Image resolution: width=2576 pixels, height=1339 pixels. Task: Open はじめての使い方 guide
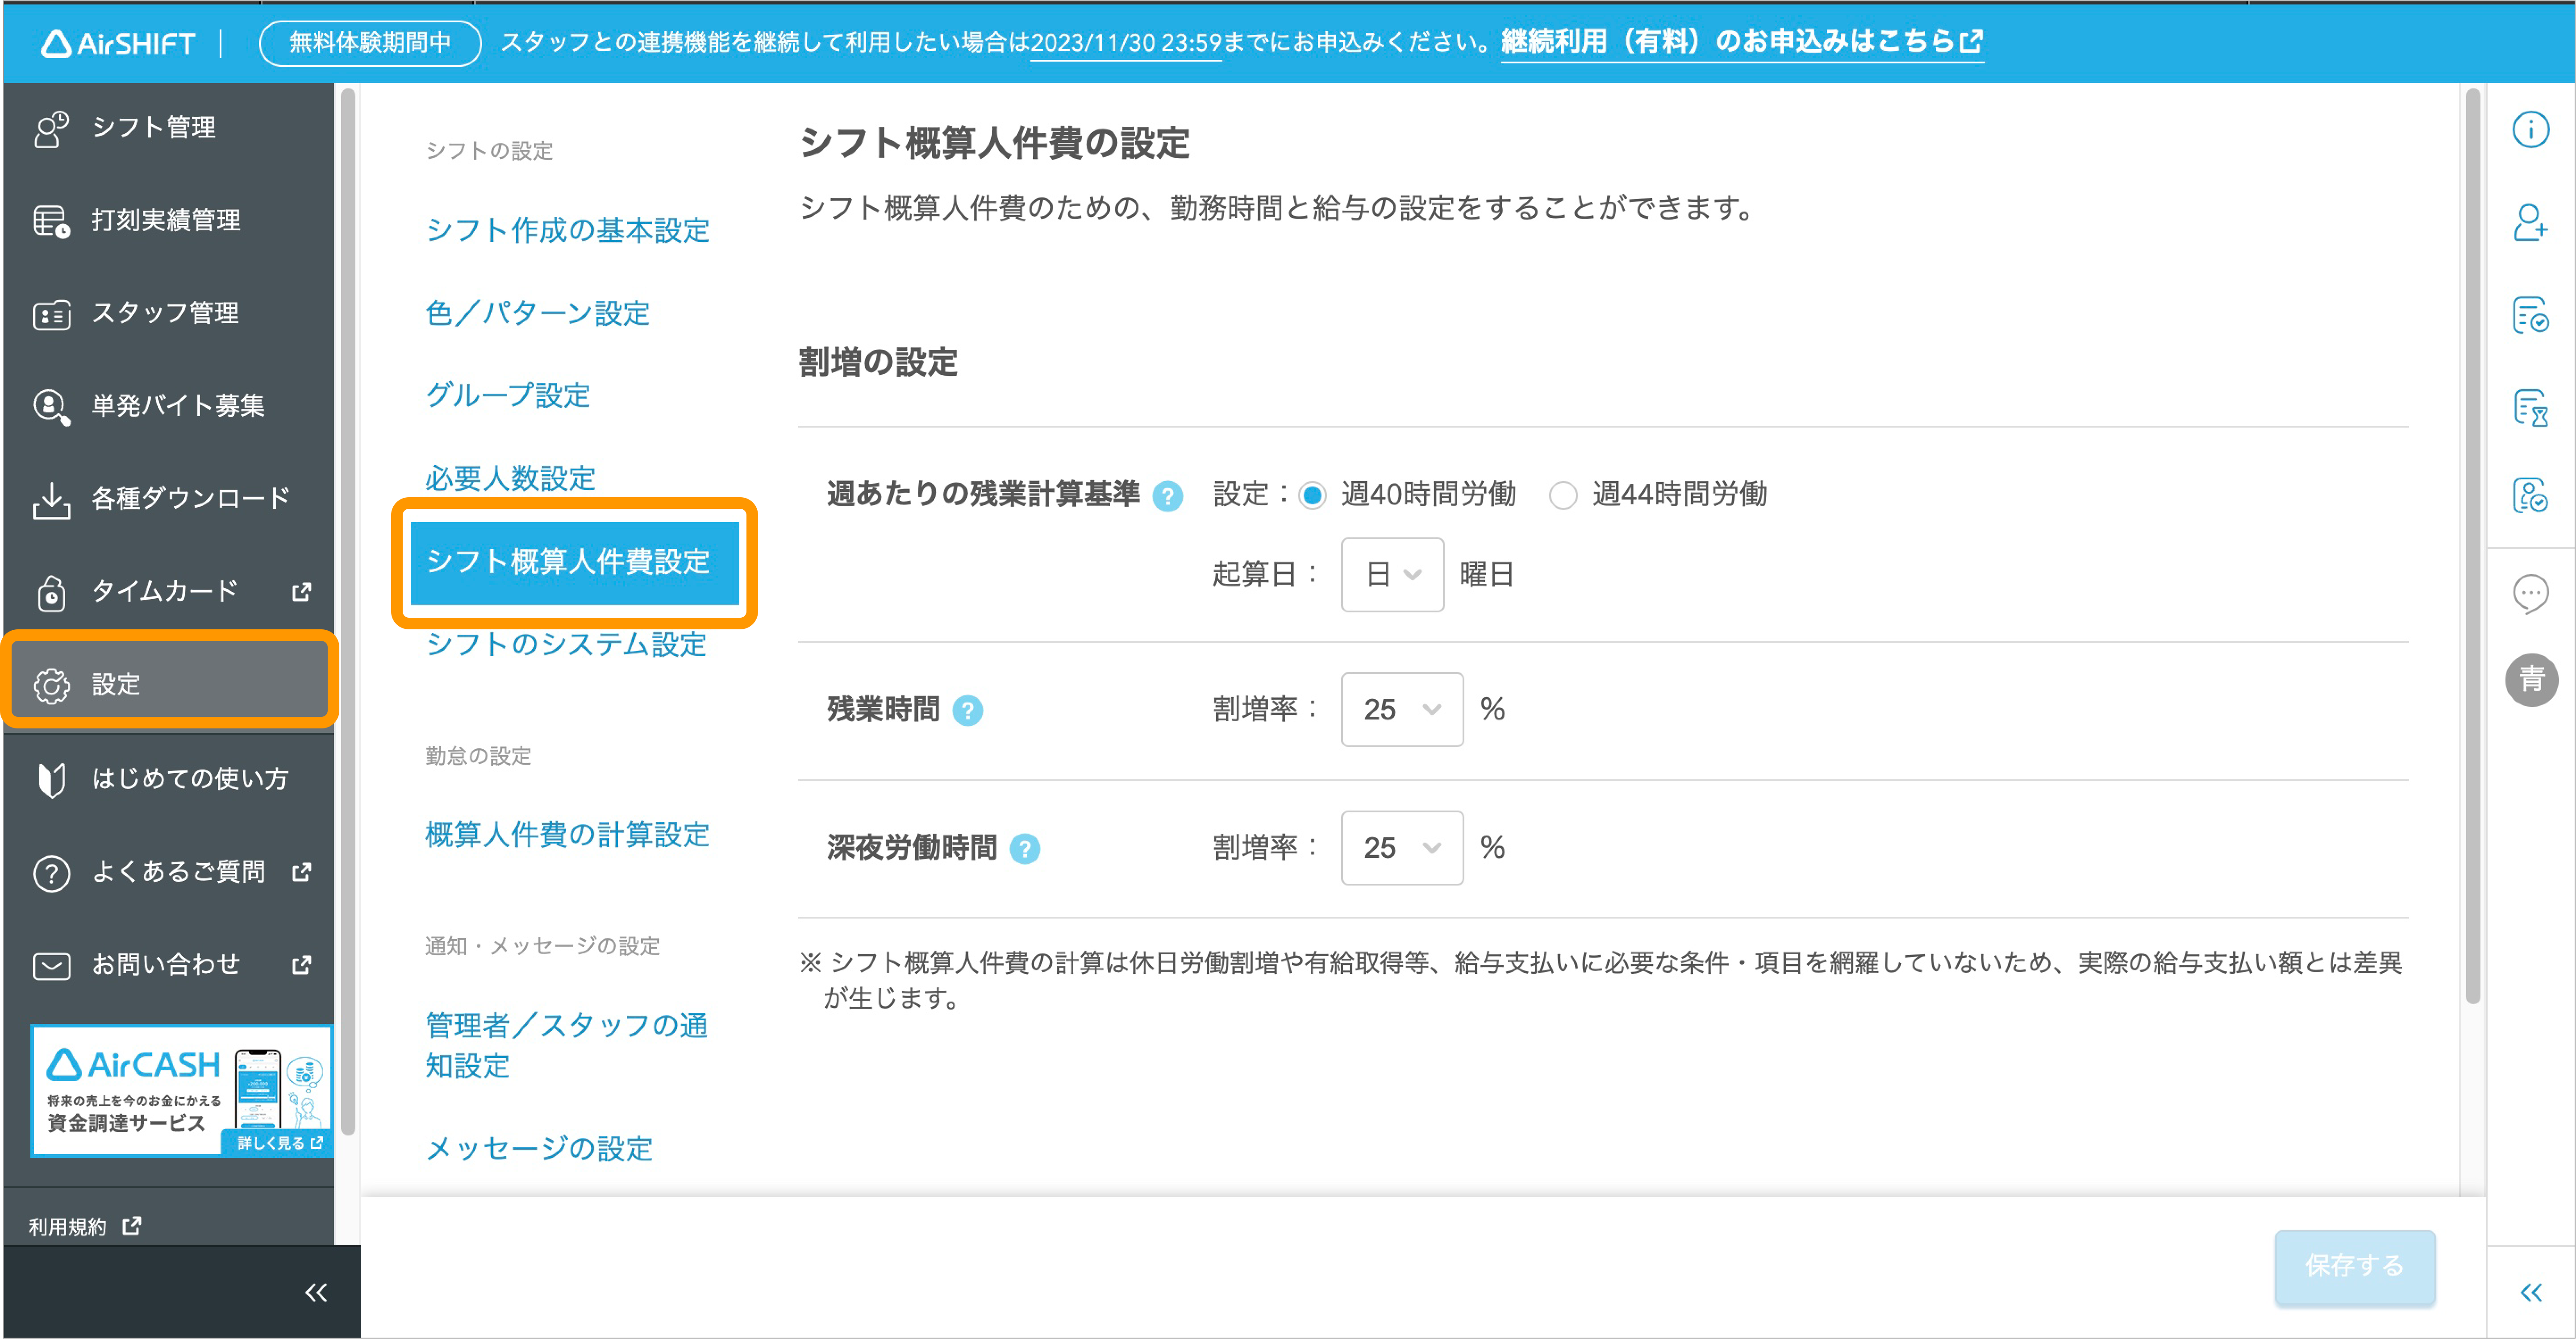pyautogui.click(x=168, y=779)
